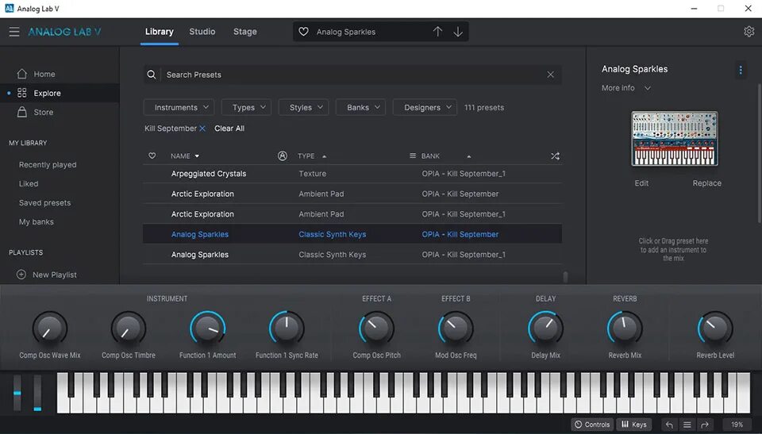Click the Reverb Level knob

pyautogui.click(x=715, y=328)
